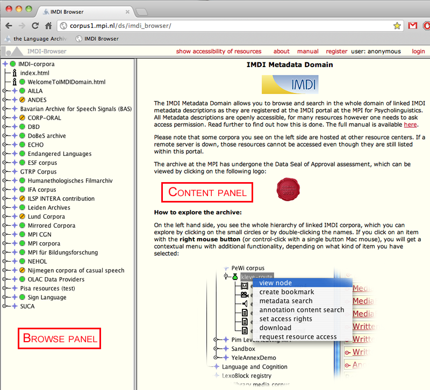Image resolution: width=430 pixels, height=390 pixels.
Task: Open the manual link in the header
Action: tap(307, 51)
